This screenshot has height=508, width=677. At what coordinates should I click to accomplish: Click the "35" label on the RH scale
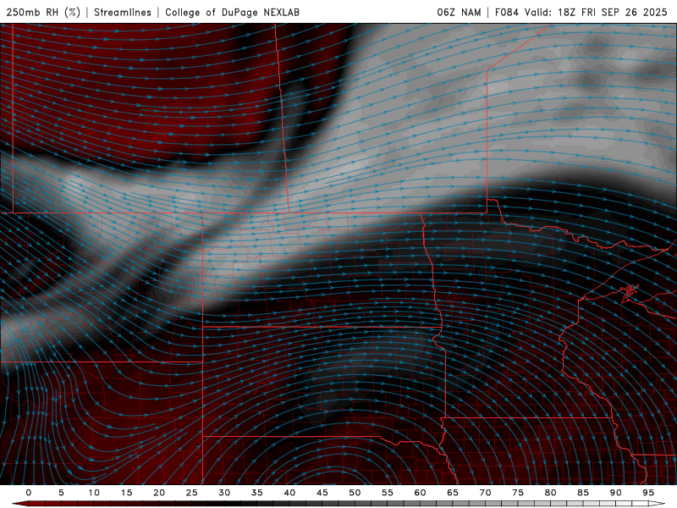tap(257, 493)
